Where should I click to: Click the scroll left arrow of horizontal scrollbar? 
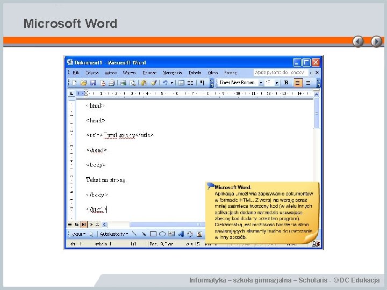pyautogui.click(x=104, y=224)
